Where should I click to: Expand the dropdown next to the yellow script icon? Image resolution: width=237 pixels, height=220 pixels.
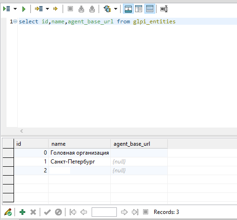(x=47, y=9)
